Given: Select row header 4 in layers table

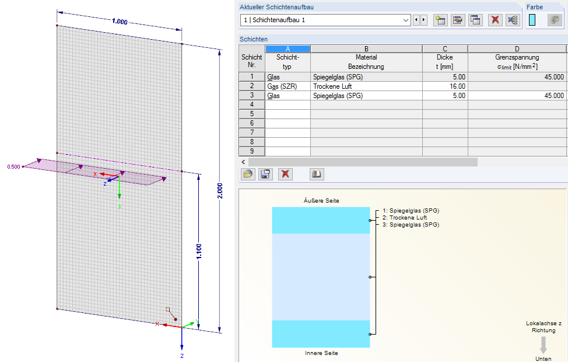Looking at the screenshot, I should (x=252, y=105).
